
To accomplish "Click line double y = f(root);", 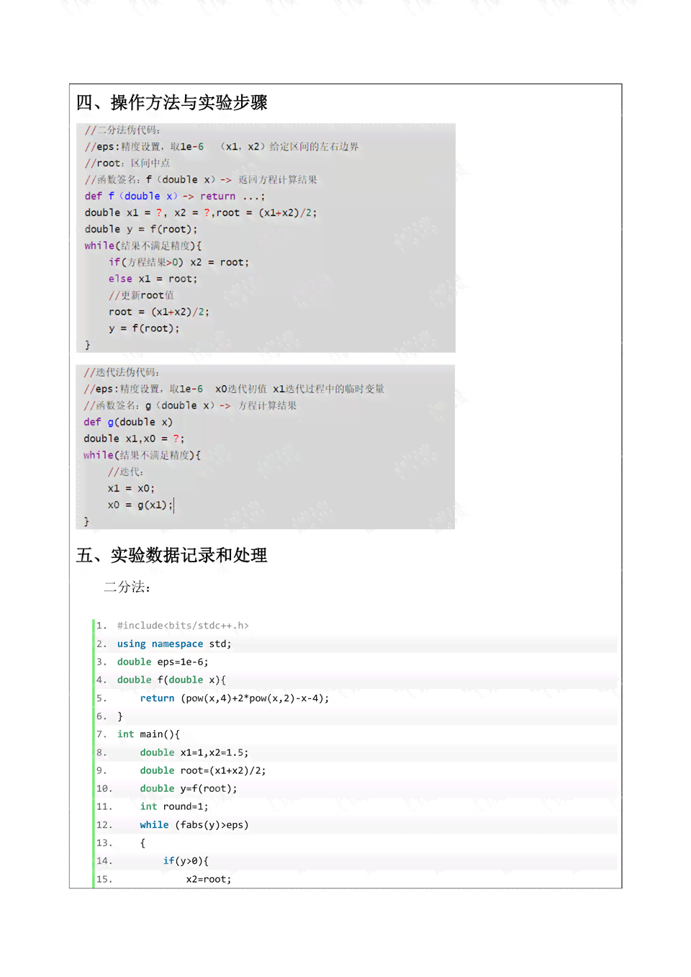I will (x=140, y=229).
